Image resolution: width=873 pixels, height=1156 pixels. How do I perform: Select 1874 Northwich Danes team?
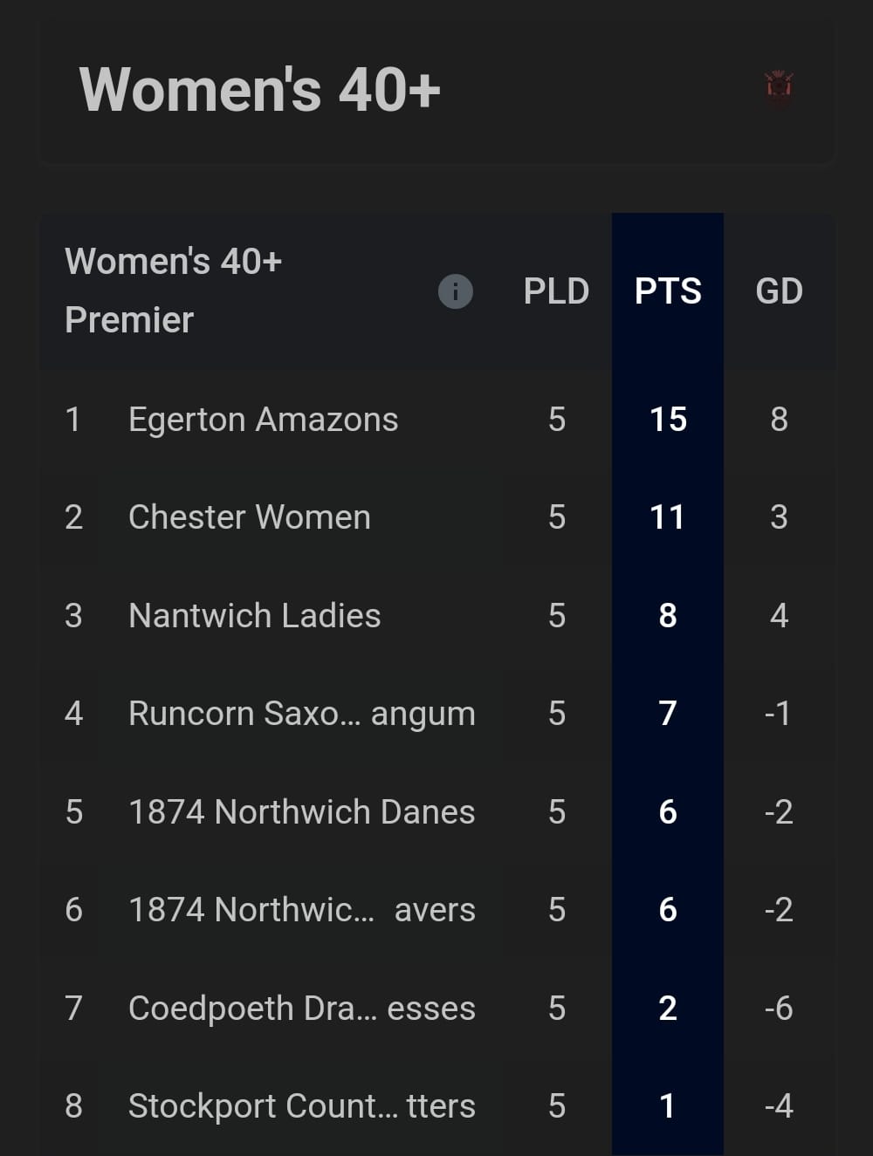point(436,812)
